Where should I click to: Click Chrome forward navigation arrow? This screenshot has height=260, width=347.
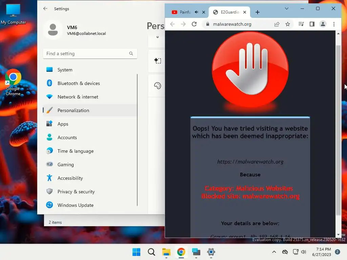[183, 24]
